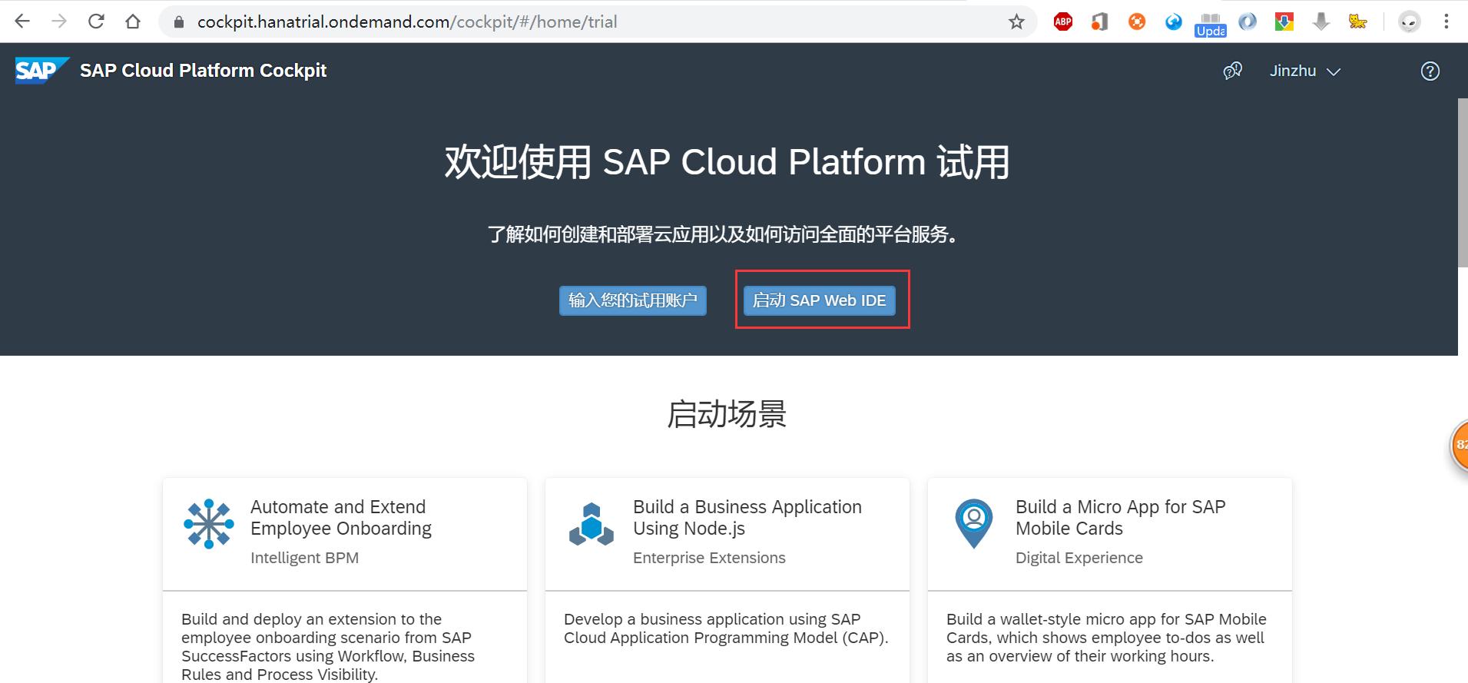1468x683 pixels.
Task: Click the wallet-style micro app description text
Action: point(1106,638)
